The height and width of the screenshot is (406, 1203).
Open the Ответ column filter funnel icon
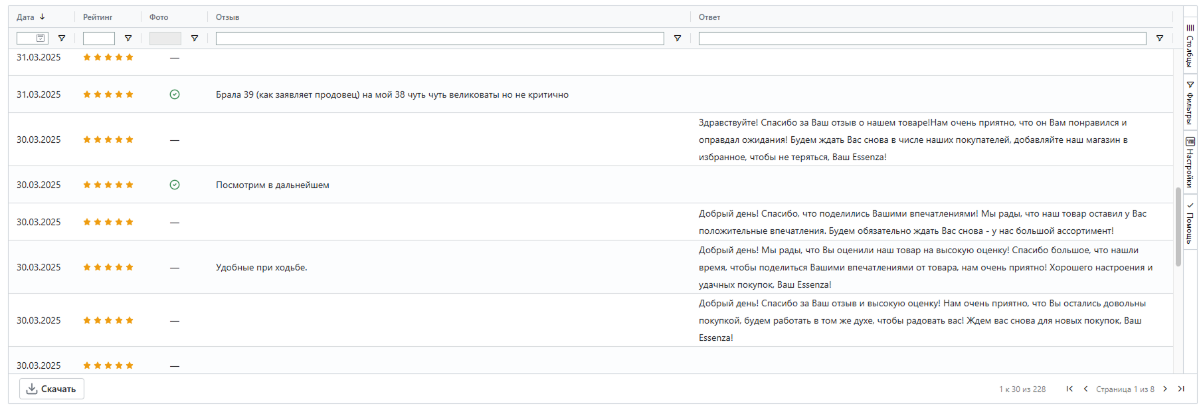click(x=1160, y=39)
